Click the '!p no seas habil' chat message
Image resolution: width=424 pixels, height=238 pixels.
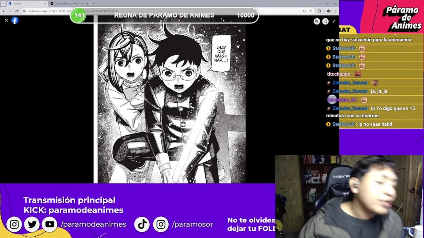(375, 124)
